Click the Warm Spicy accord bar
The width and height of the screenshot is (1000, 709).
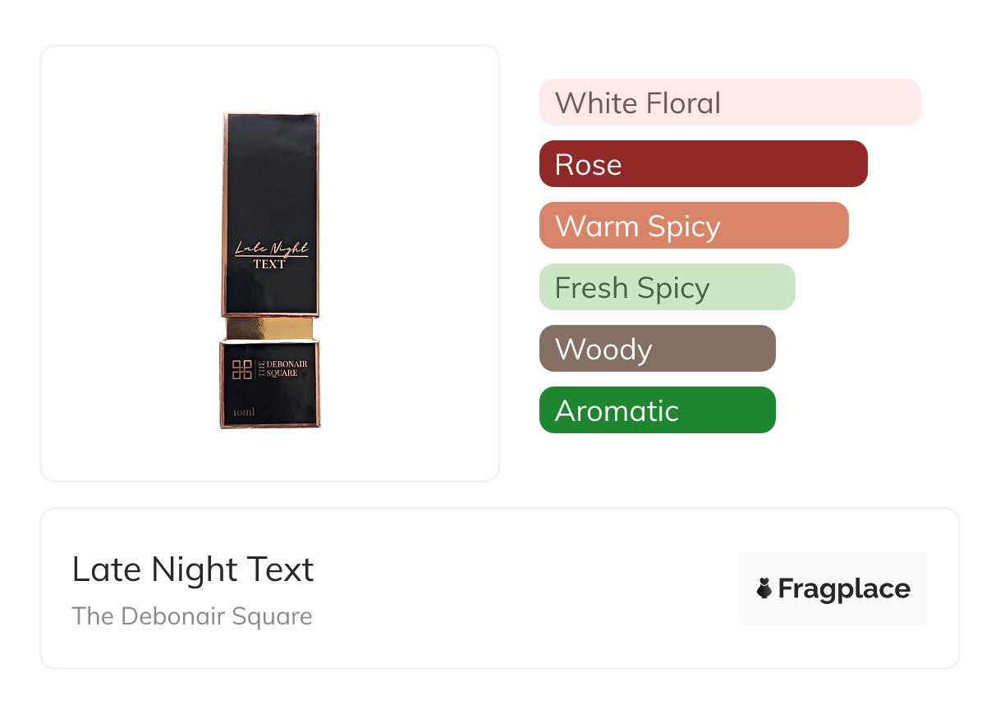point(694,226)
